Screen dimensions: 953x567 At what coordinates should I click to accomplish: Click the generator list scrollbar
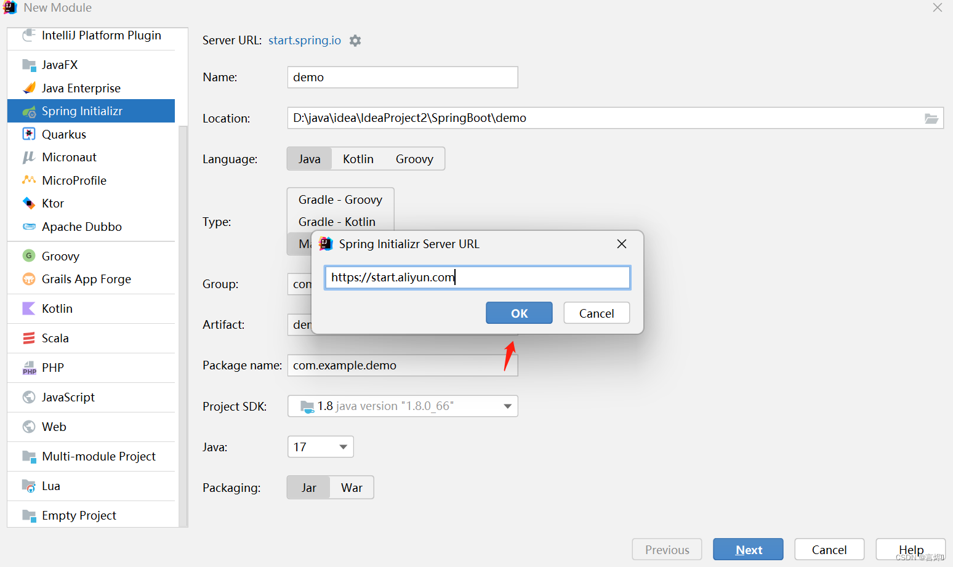183,326
